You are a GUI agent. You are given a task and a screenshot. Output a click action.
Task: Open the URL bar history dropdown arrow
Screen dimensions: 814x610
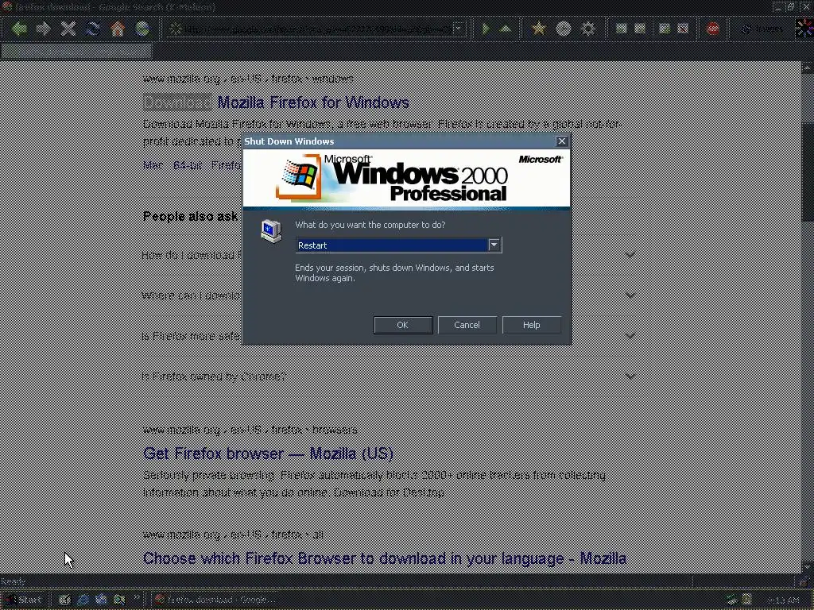[459, 29]
